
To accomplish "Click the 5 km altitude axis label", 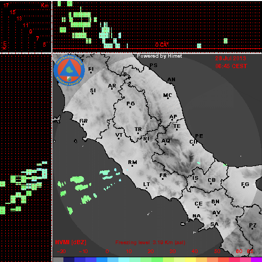I will point(45,45).
